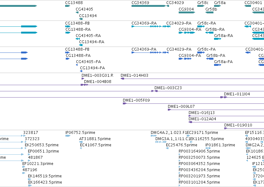Open transcript CG43405-RA

pos(88,36)
